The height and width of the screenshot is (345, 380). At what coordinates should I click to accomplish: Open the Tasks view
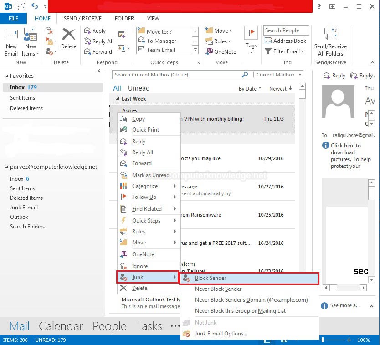coord(149,326)
